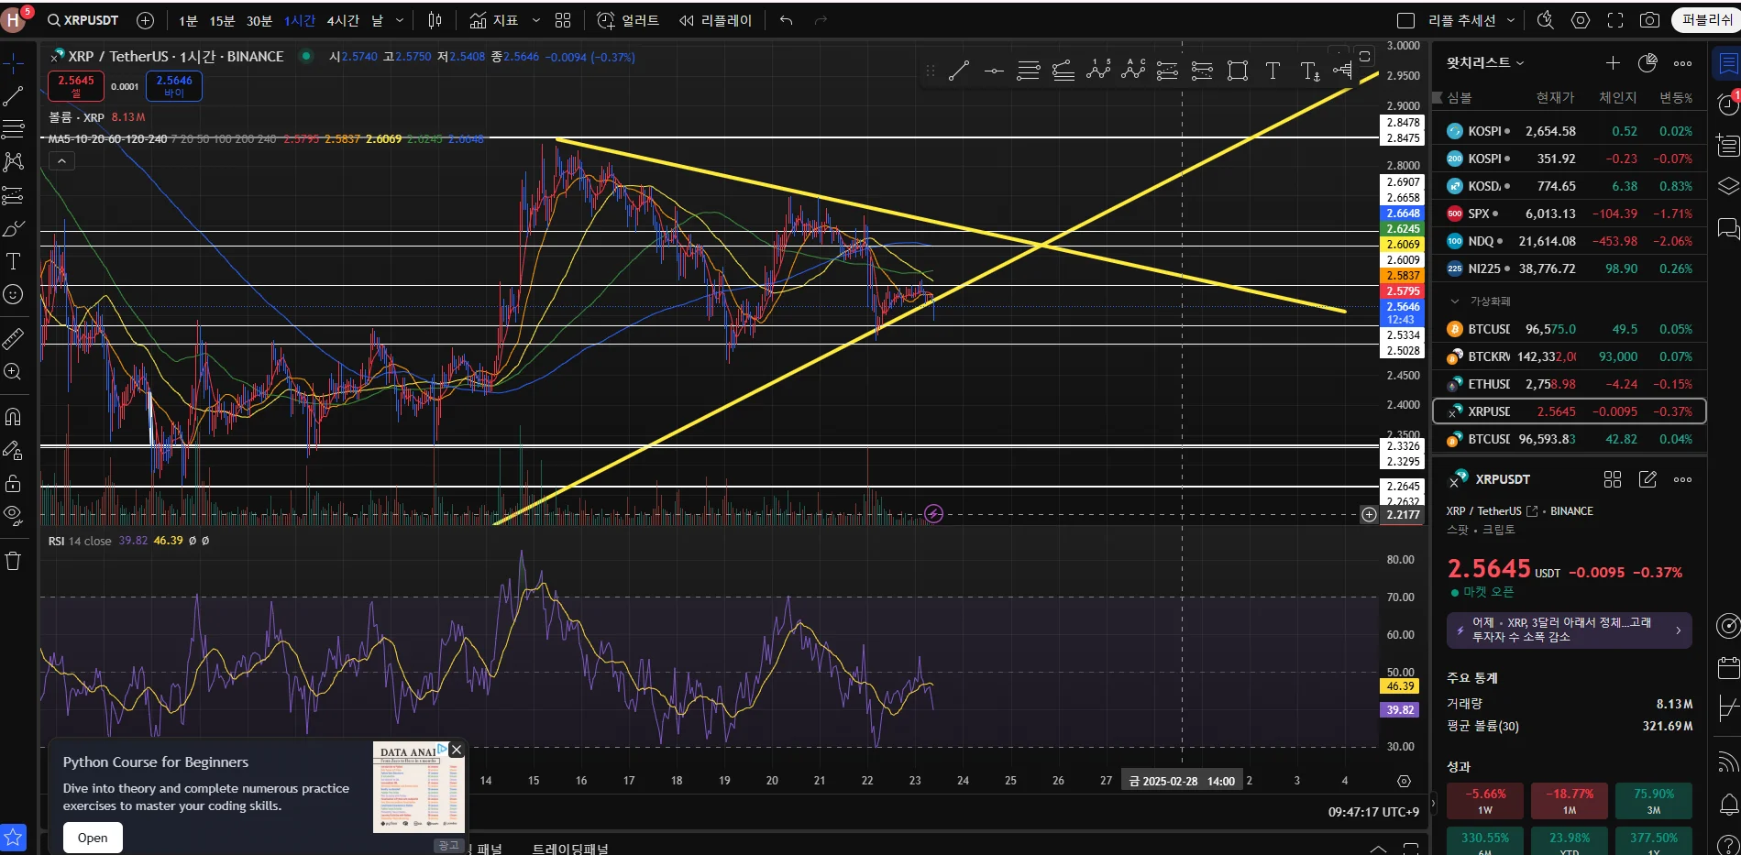1741x855 pixels.
Task: Open the 왓치리스트 list dropdown
Action: point(1485,62)
